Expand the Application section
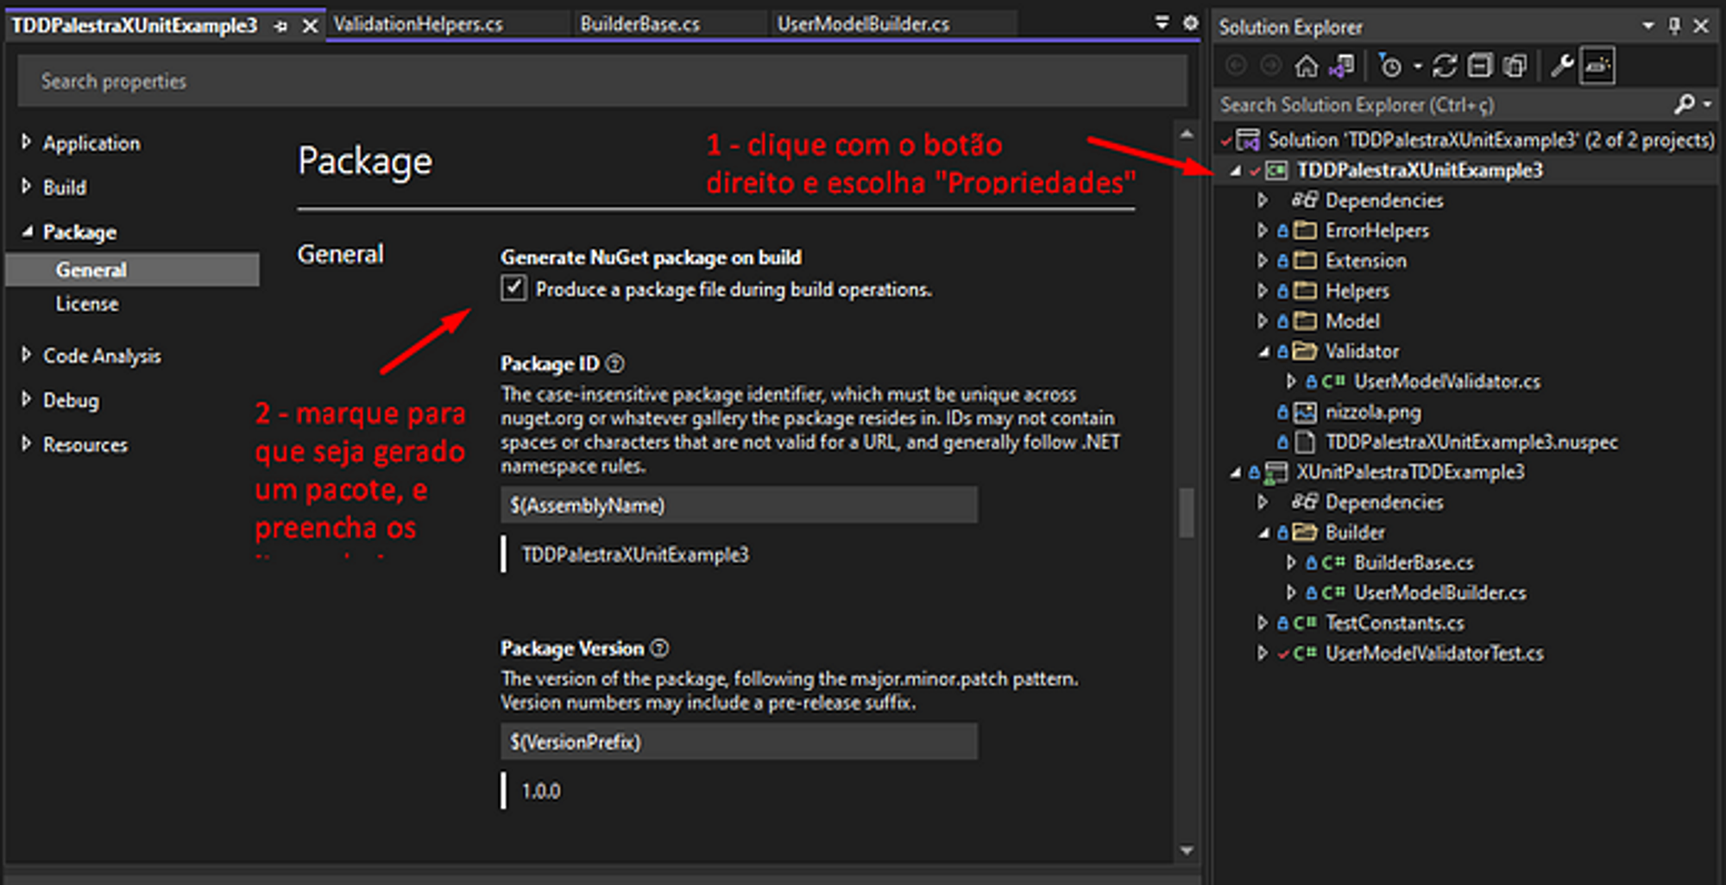The image size is (1726, 885). point(26,141)
